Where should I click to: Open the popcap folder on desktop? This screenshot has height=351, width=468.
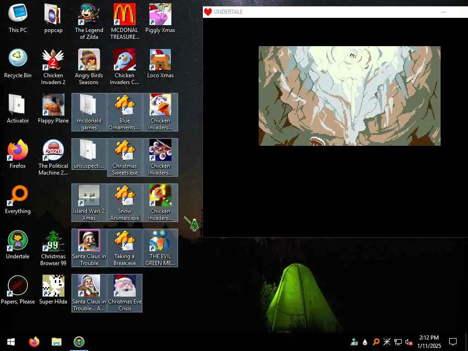(53, 18)
